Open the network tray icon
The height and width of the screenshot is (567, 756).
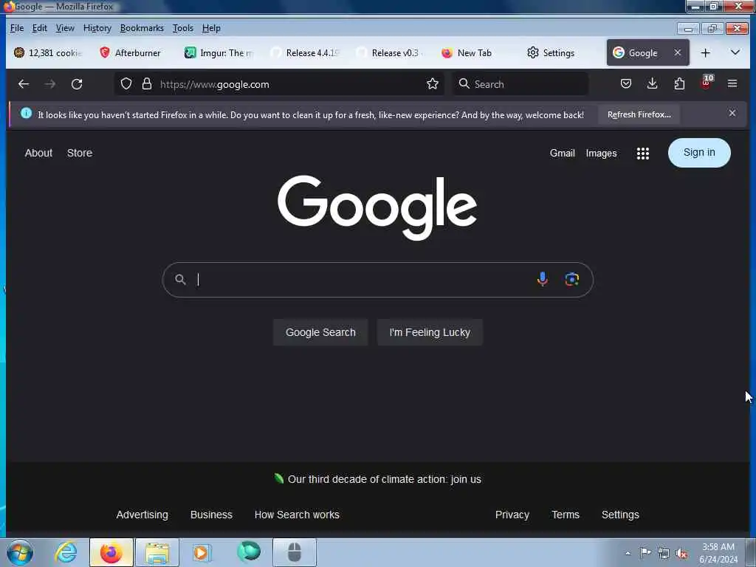click(664, 553)
